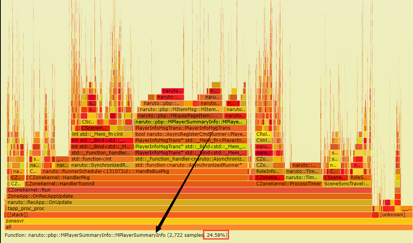
Task: Select the ZoneApp::OnRecAppUpdate frame
Action: point(189,196)
